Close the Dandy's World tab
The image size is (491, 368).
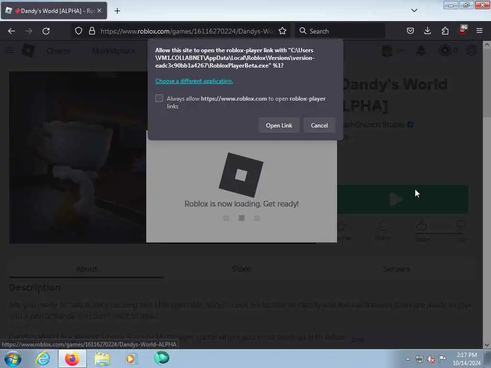coord(99,11)
